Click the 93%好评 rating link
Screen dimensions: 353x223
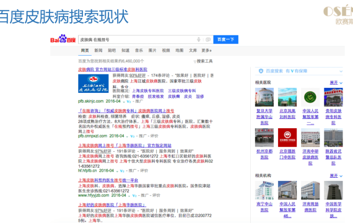(x=137, y=76)
